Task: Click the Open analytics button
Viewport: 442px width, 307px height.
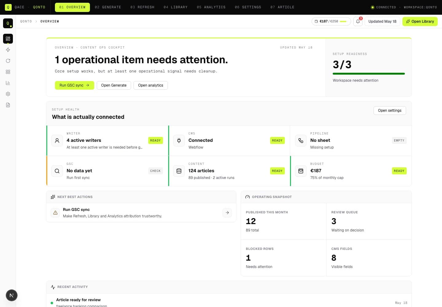Action: pyautogui.click(x=151, y=85)
